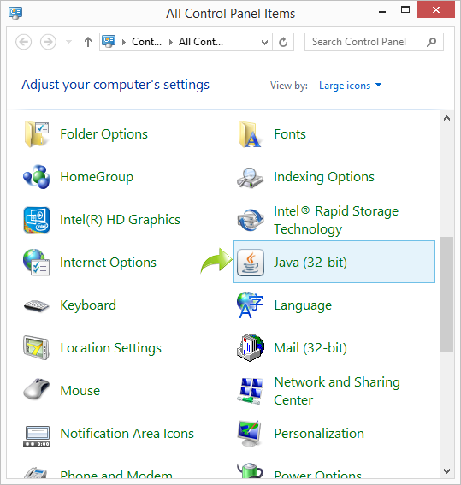This screenshot has width=461, height=485.
Task: Click the Control Panel icon in address bar
Action: (x=109, y=42)
